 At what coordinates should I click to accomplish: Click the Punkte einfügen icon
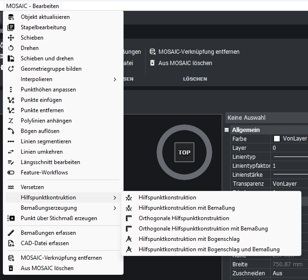pos(11,100)
